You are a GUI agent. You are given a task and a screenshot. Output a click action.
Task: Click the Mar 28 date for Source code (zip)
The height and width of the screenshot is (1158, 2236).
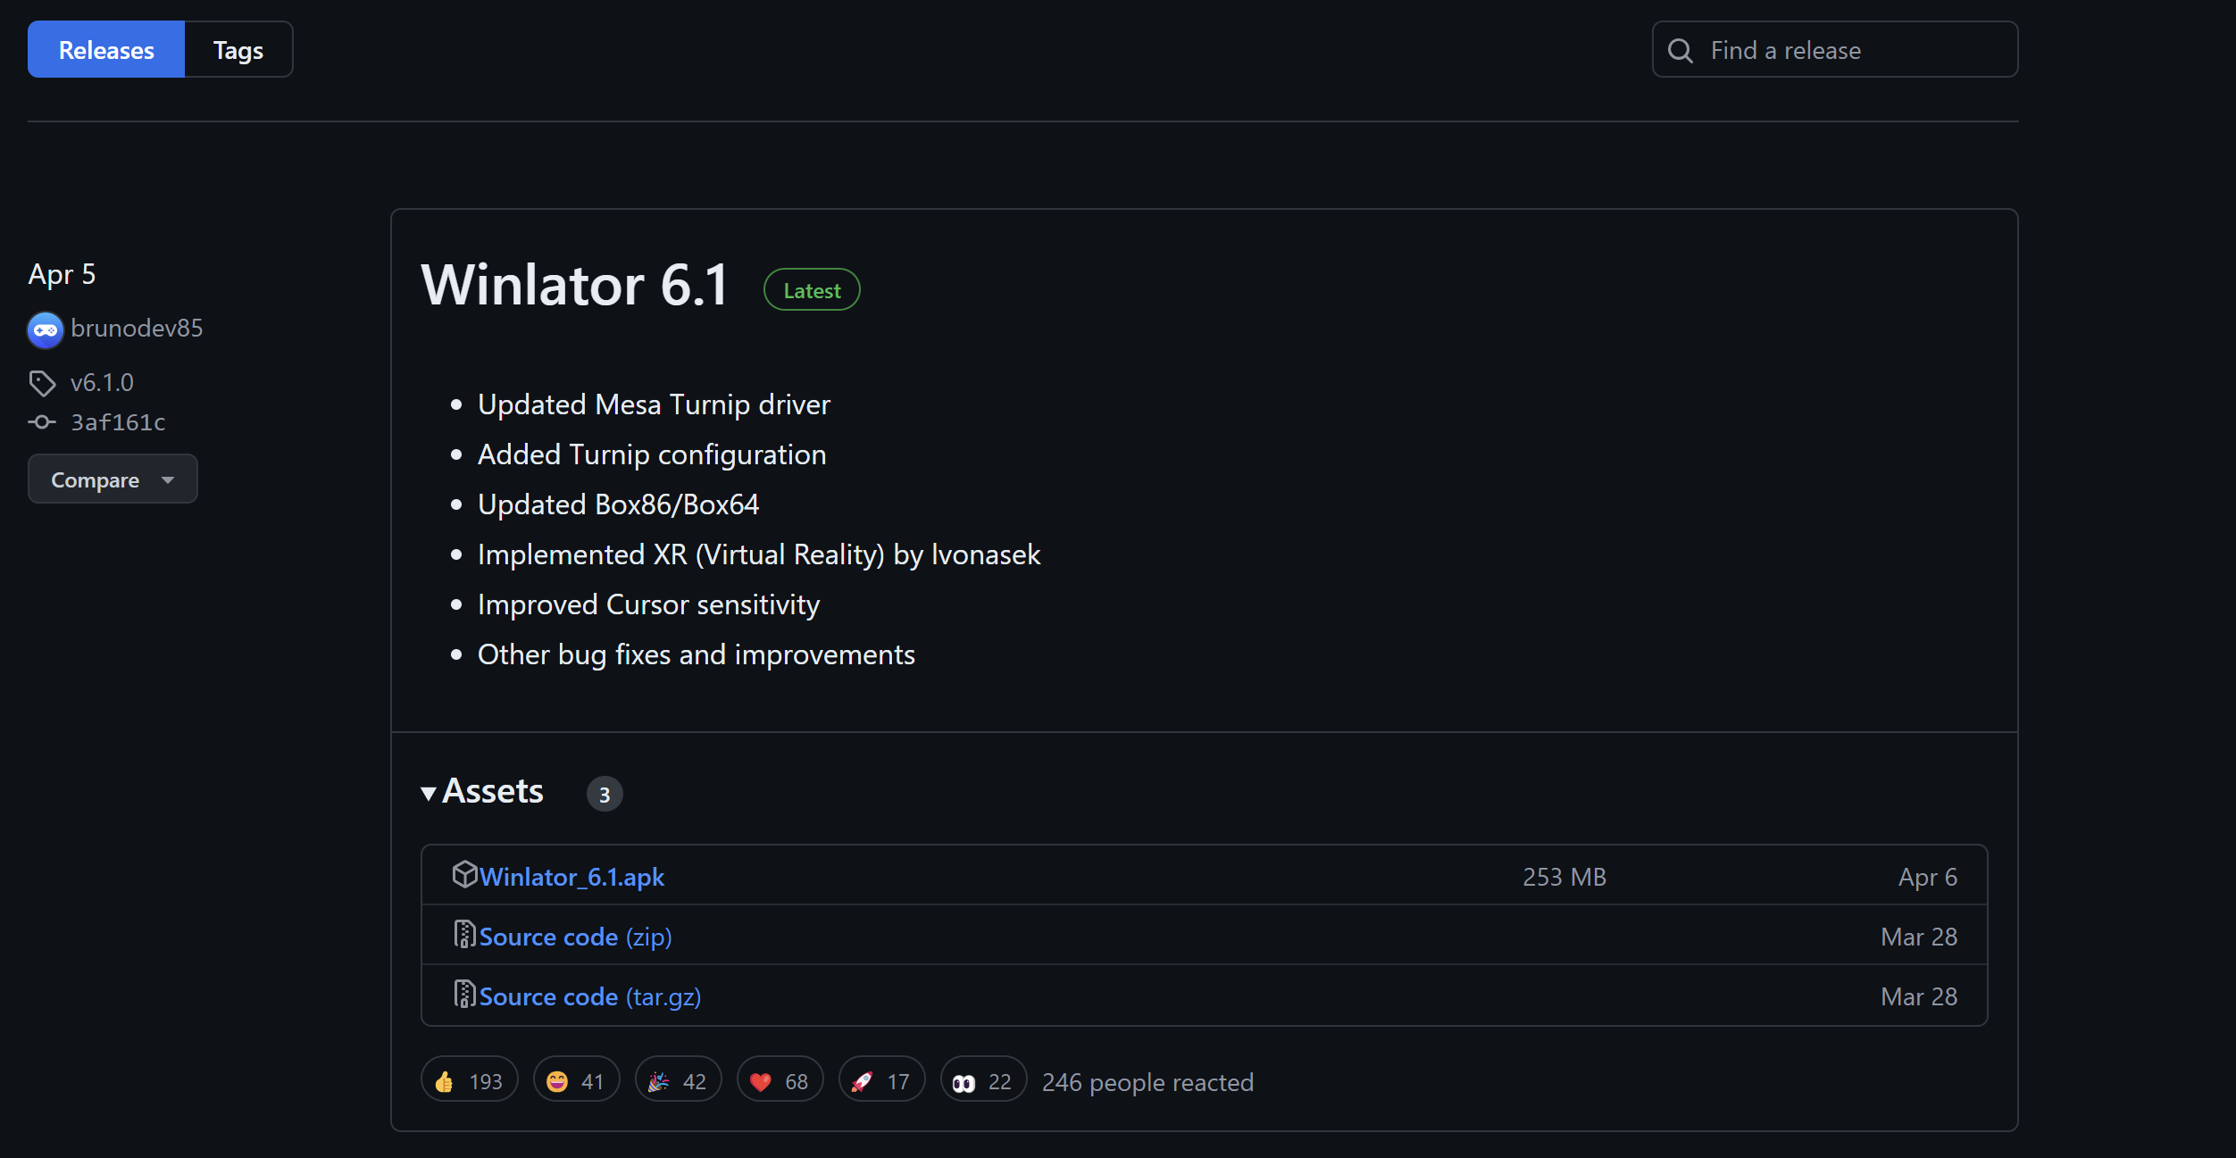(x=1919, y=937)
